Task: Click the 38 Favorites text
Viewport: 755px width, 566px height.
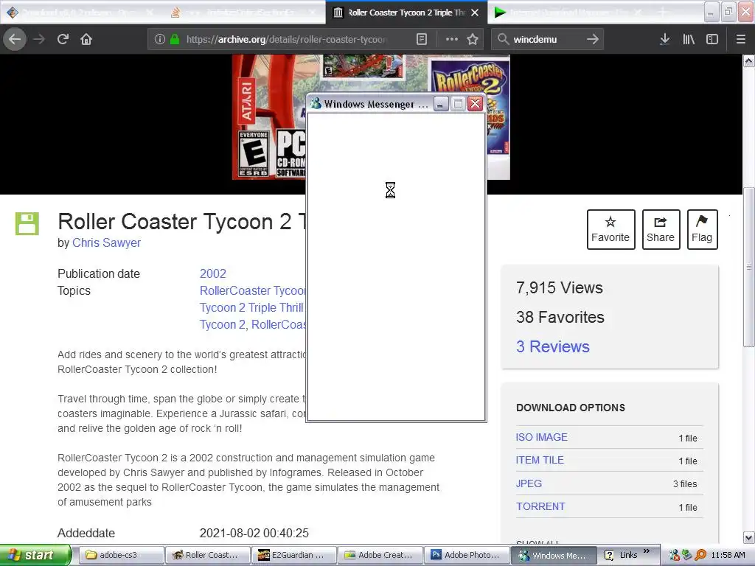Action: click(x=560, y=317)
